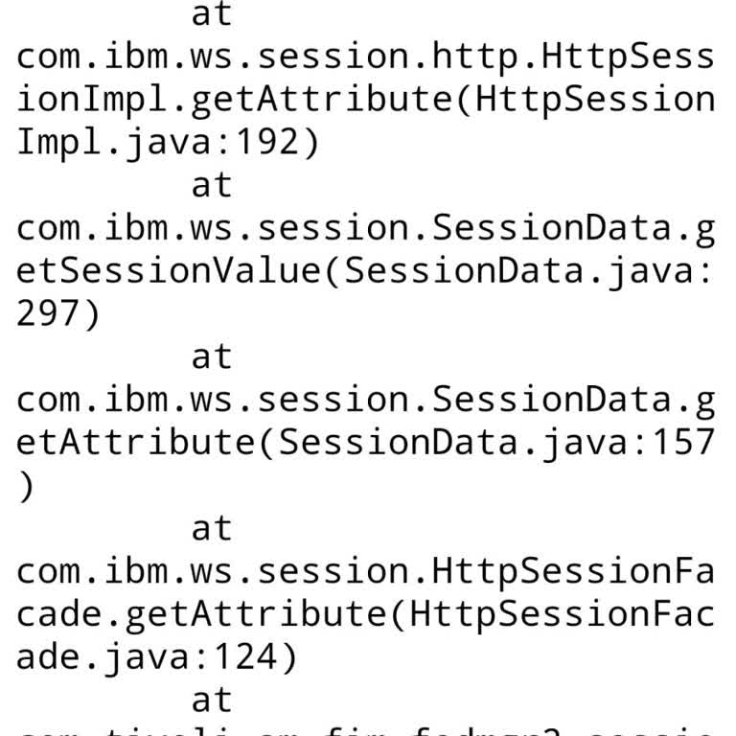Viewport: 736px width, 736px height.
Task: Click the SessionData.g line above etAttribute
Action: click(365, 401)
